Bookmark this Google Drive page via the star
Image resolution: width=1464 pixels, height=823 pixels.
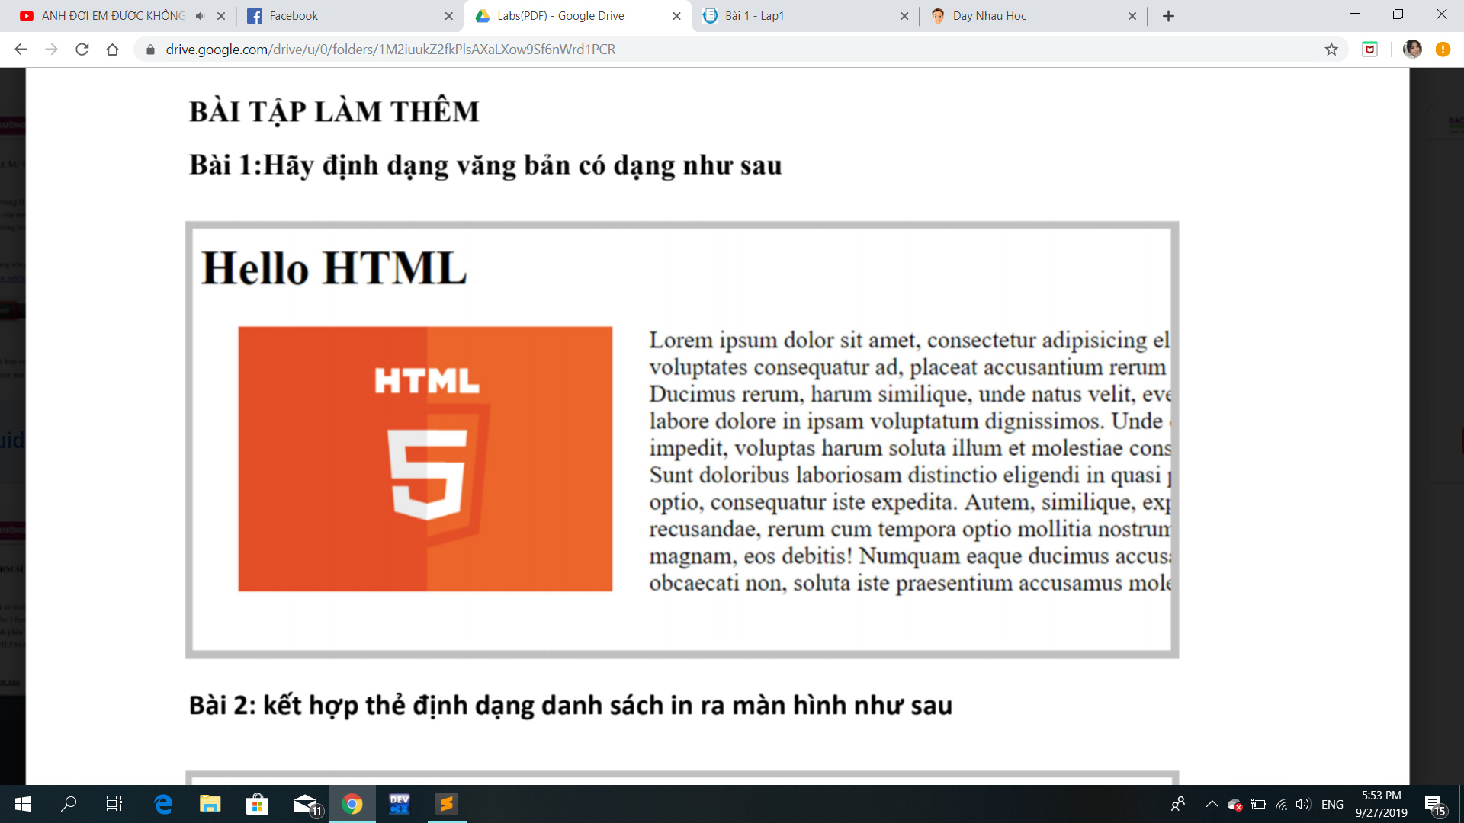(1332, 49)
